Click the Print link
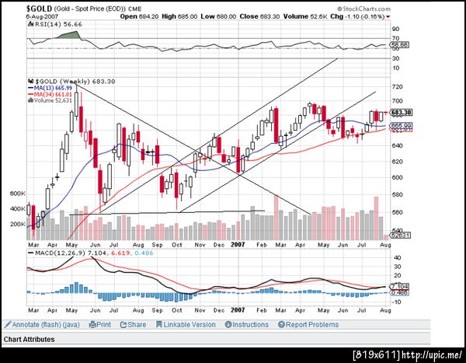Viewport: 466px width, 363px height. [x=104, y=325]
